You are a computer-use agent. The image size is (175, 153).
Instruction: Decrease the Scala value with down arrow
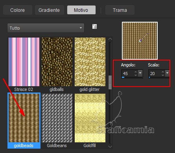(x=163, y=75)
